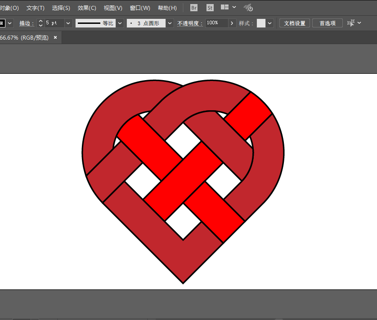Launch Adobe Bridge via Br icon
The height and width of the screenshot is (320, 377).
pyautogui.click(x=194, y=8)
